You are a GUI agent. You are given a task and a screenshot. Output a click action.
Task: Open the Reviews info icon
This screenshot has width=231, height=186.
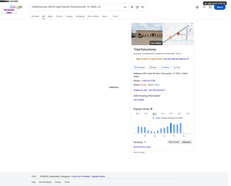(145, 142)
